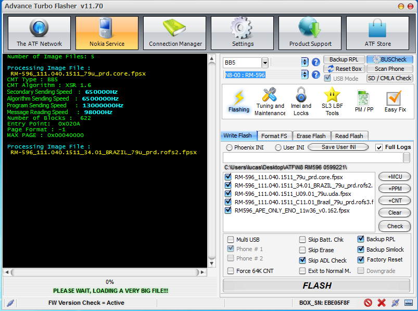Click log vertical scrollbar down arrow
418x311 pixels.
pos(211,264)
